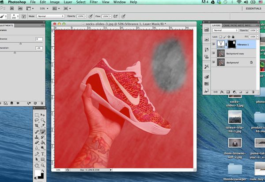Screen dimensions: 265x182
Task: Toggle visibility of the Background layer
Action: pos(214,63)
